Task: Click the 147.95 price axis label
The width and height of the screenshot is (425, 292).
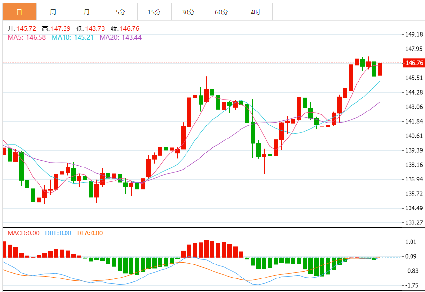Action: point(414,49)
